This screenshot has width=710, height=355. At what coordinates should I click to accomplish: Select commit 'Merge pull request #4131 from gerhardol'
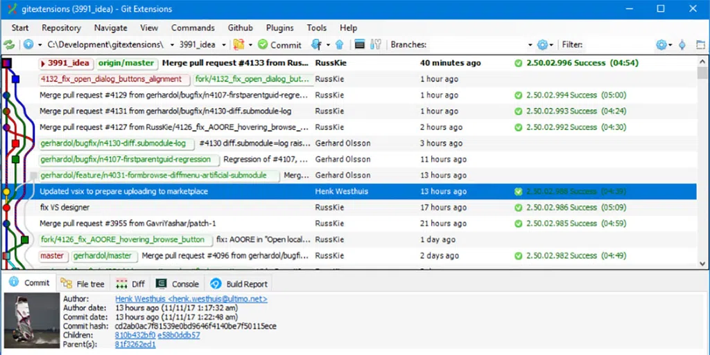tap(165, 111)
